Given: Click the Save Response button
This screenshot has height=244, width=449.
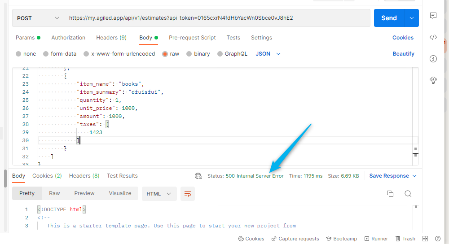Looking at the screenshot, I should (x=389, y=176).
